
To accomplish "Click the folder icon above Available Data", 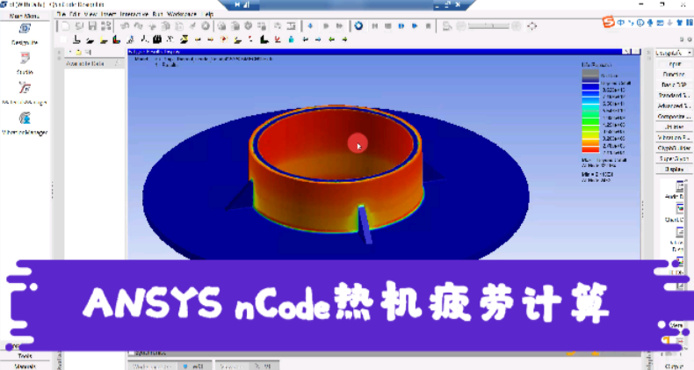I will point(79,52).
